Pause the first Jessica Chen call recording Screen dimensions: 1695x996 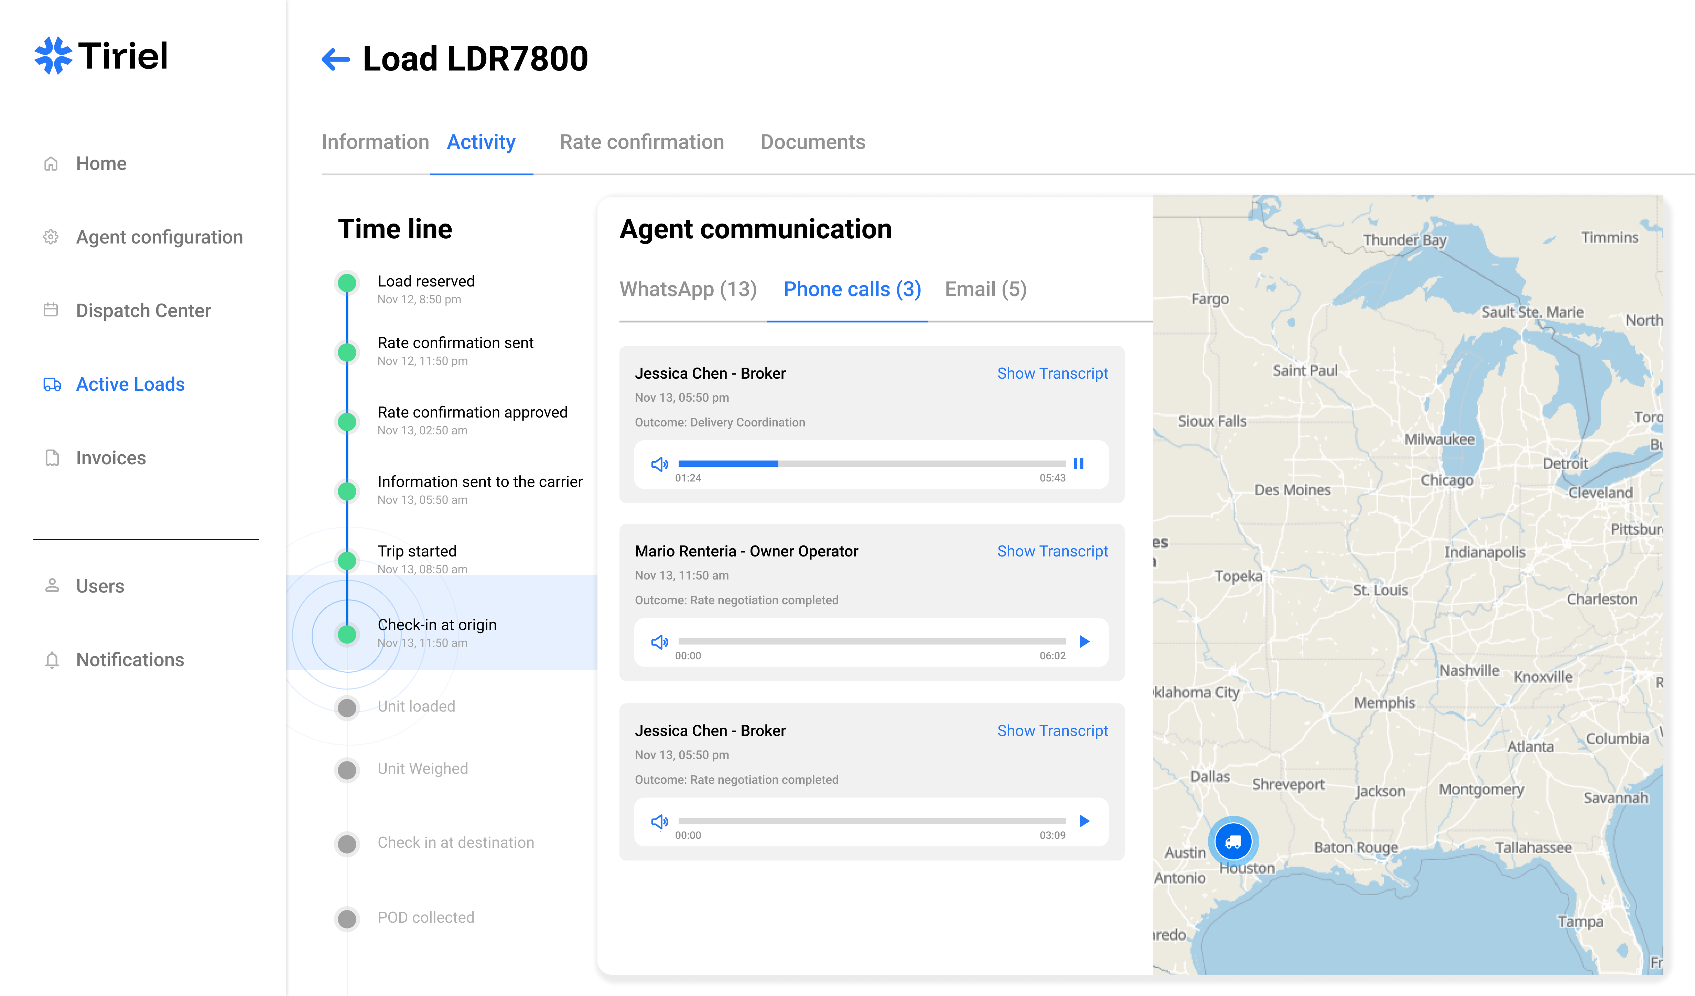(1078, 463)
